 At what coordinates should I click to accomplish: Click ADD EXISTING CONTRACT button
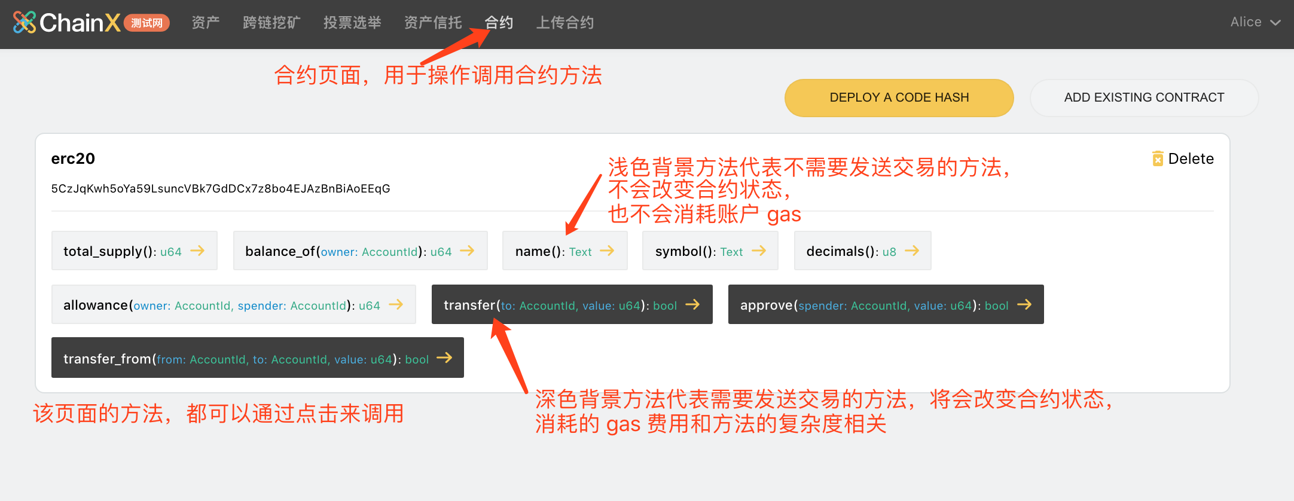pyautogui.click(x=1144, y=97)
